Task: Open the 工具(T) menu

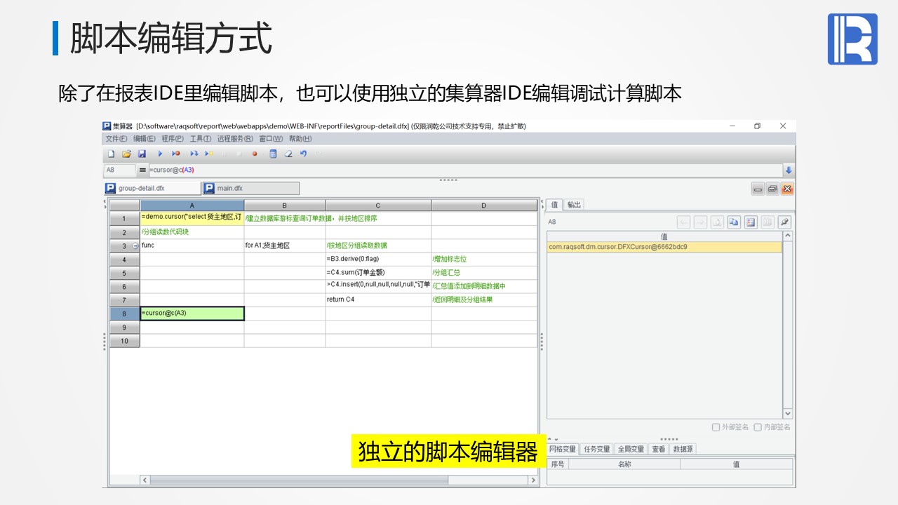Action: click(x=201, y=139)
